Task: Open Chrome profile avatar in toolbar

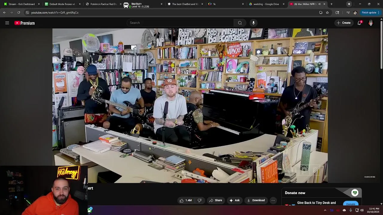Action: pos(355,13)
